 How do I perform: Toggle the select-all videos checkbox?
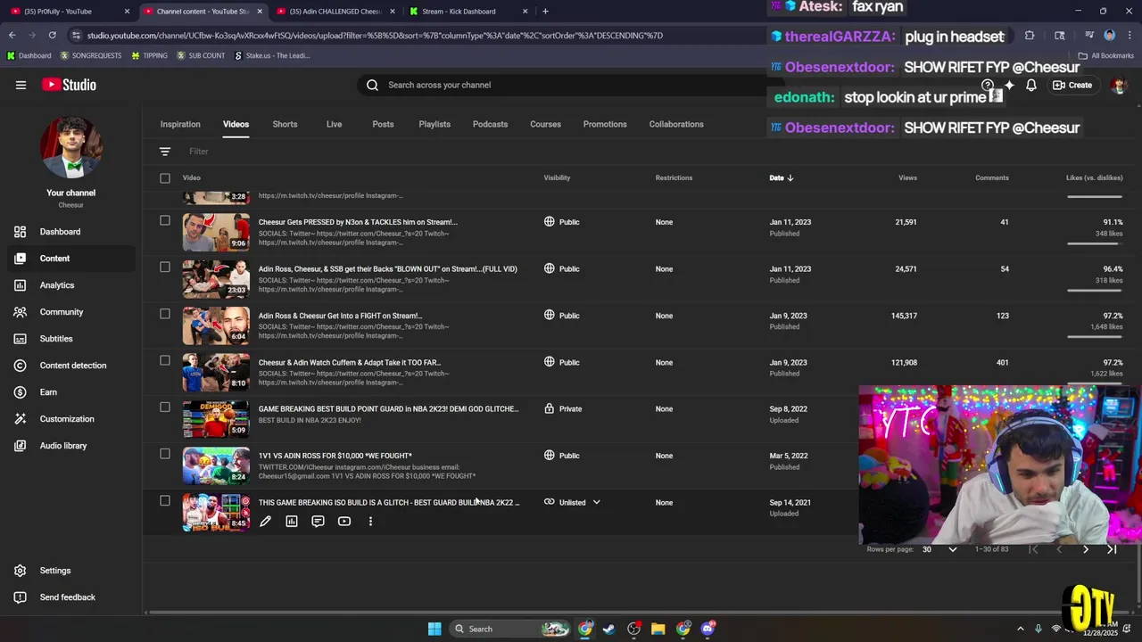[x=165, y=178]
